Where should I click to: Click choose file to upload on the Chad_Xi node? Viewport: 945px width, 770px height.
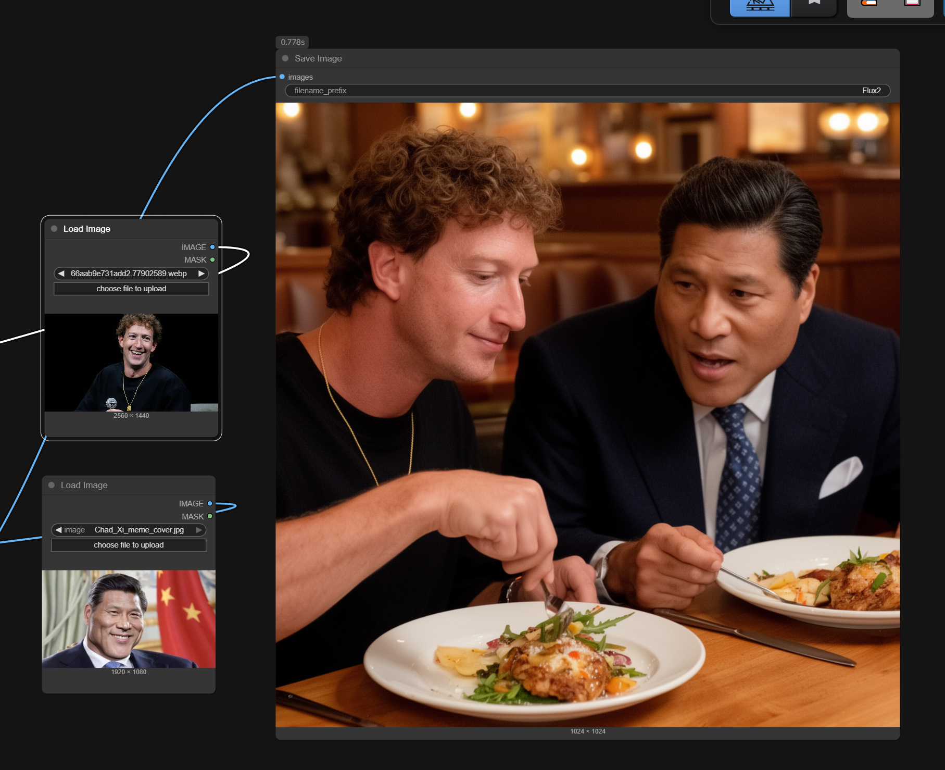pyautogui.click(x=129, y=545)
